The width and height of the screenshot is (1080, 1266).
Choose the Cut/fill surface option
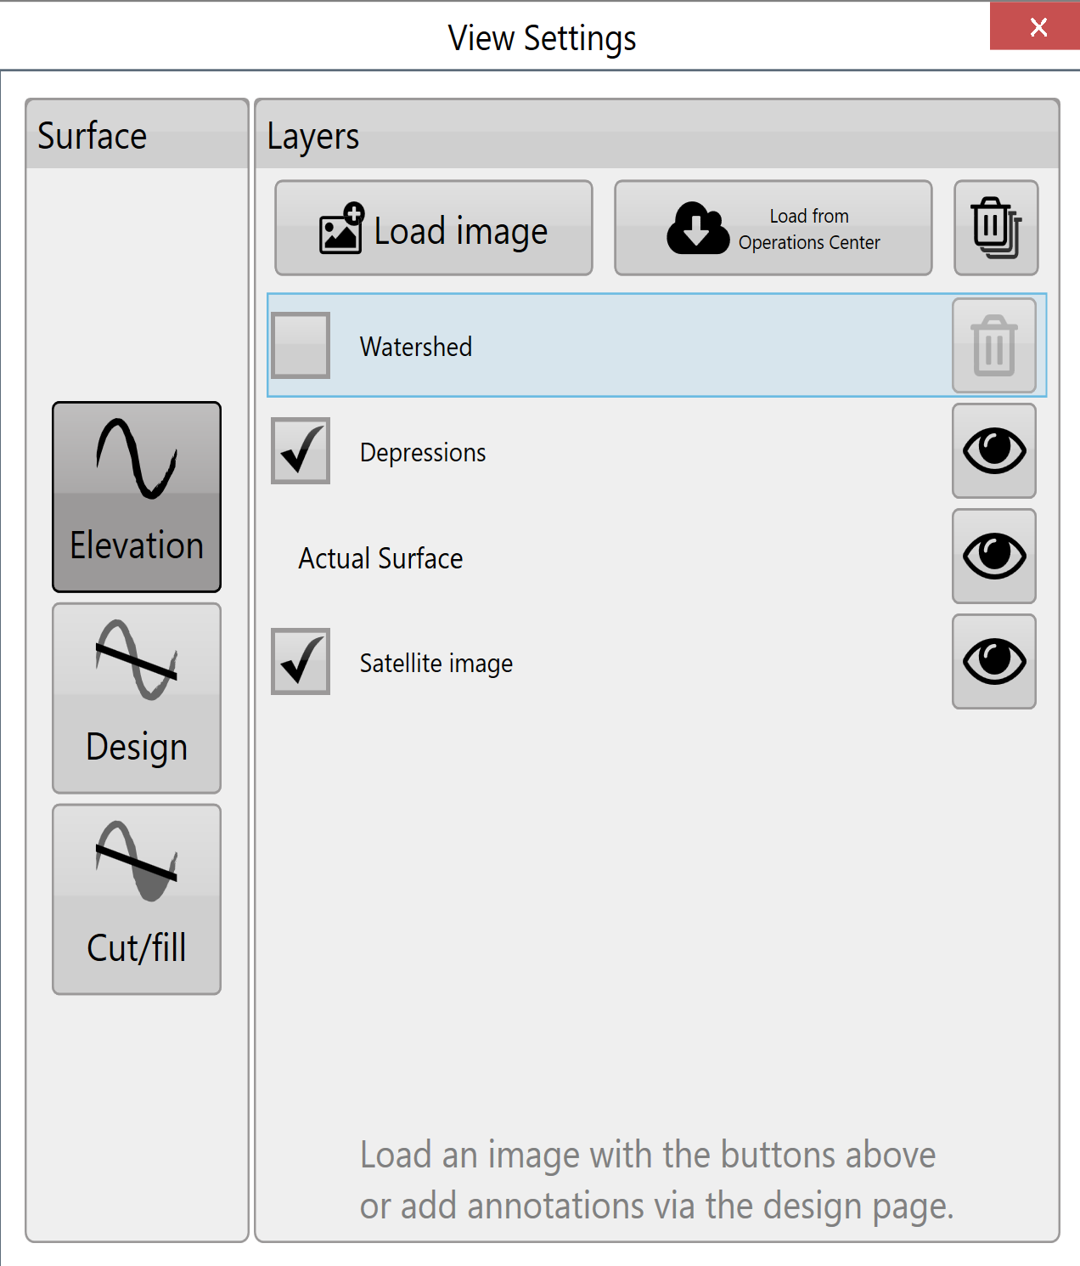(x=137, y=900)
